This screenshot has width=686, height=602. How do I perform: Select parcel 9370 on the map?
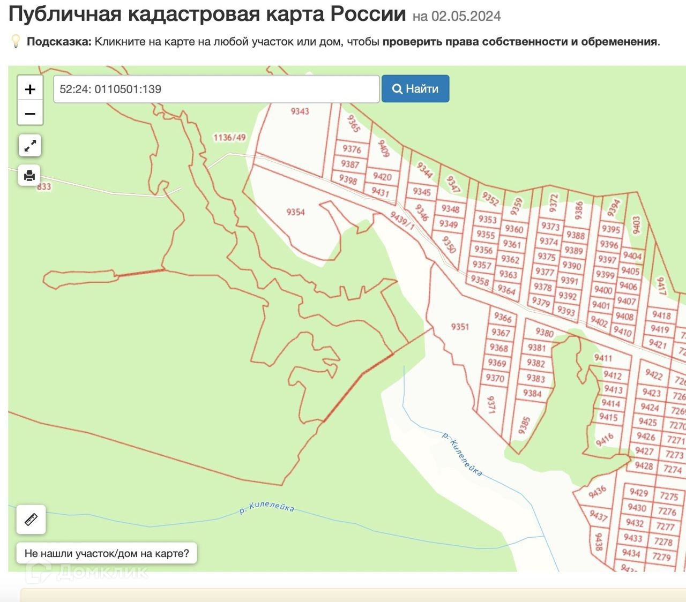click(495, 378)
